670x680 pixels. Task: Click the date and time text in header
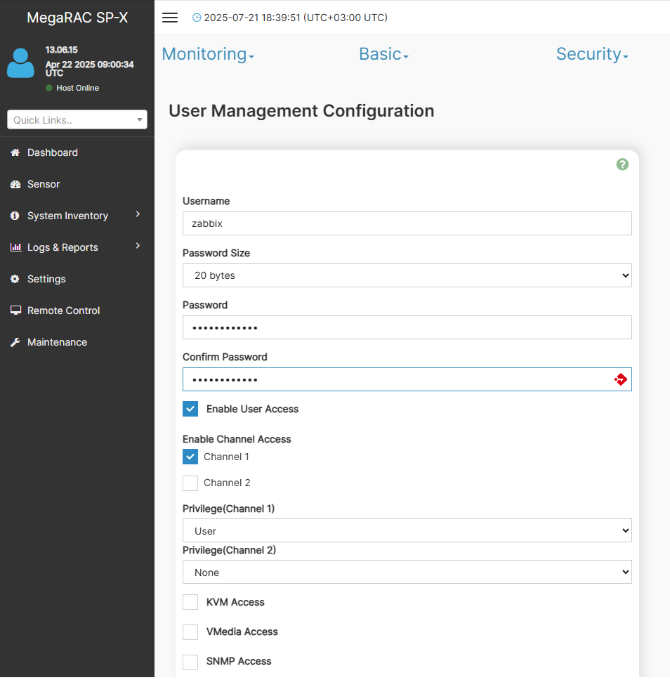tap(296, 18)
